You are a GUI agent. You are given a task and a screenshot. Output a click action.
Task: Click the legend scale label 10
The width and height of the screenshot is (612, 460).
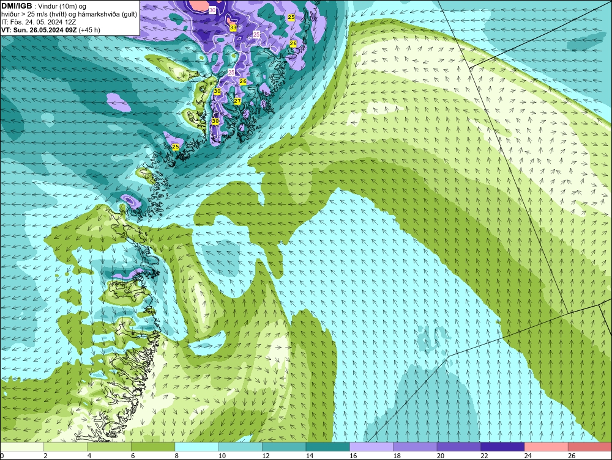point(222,456)
